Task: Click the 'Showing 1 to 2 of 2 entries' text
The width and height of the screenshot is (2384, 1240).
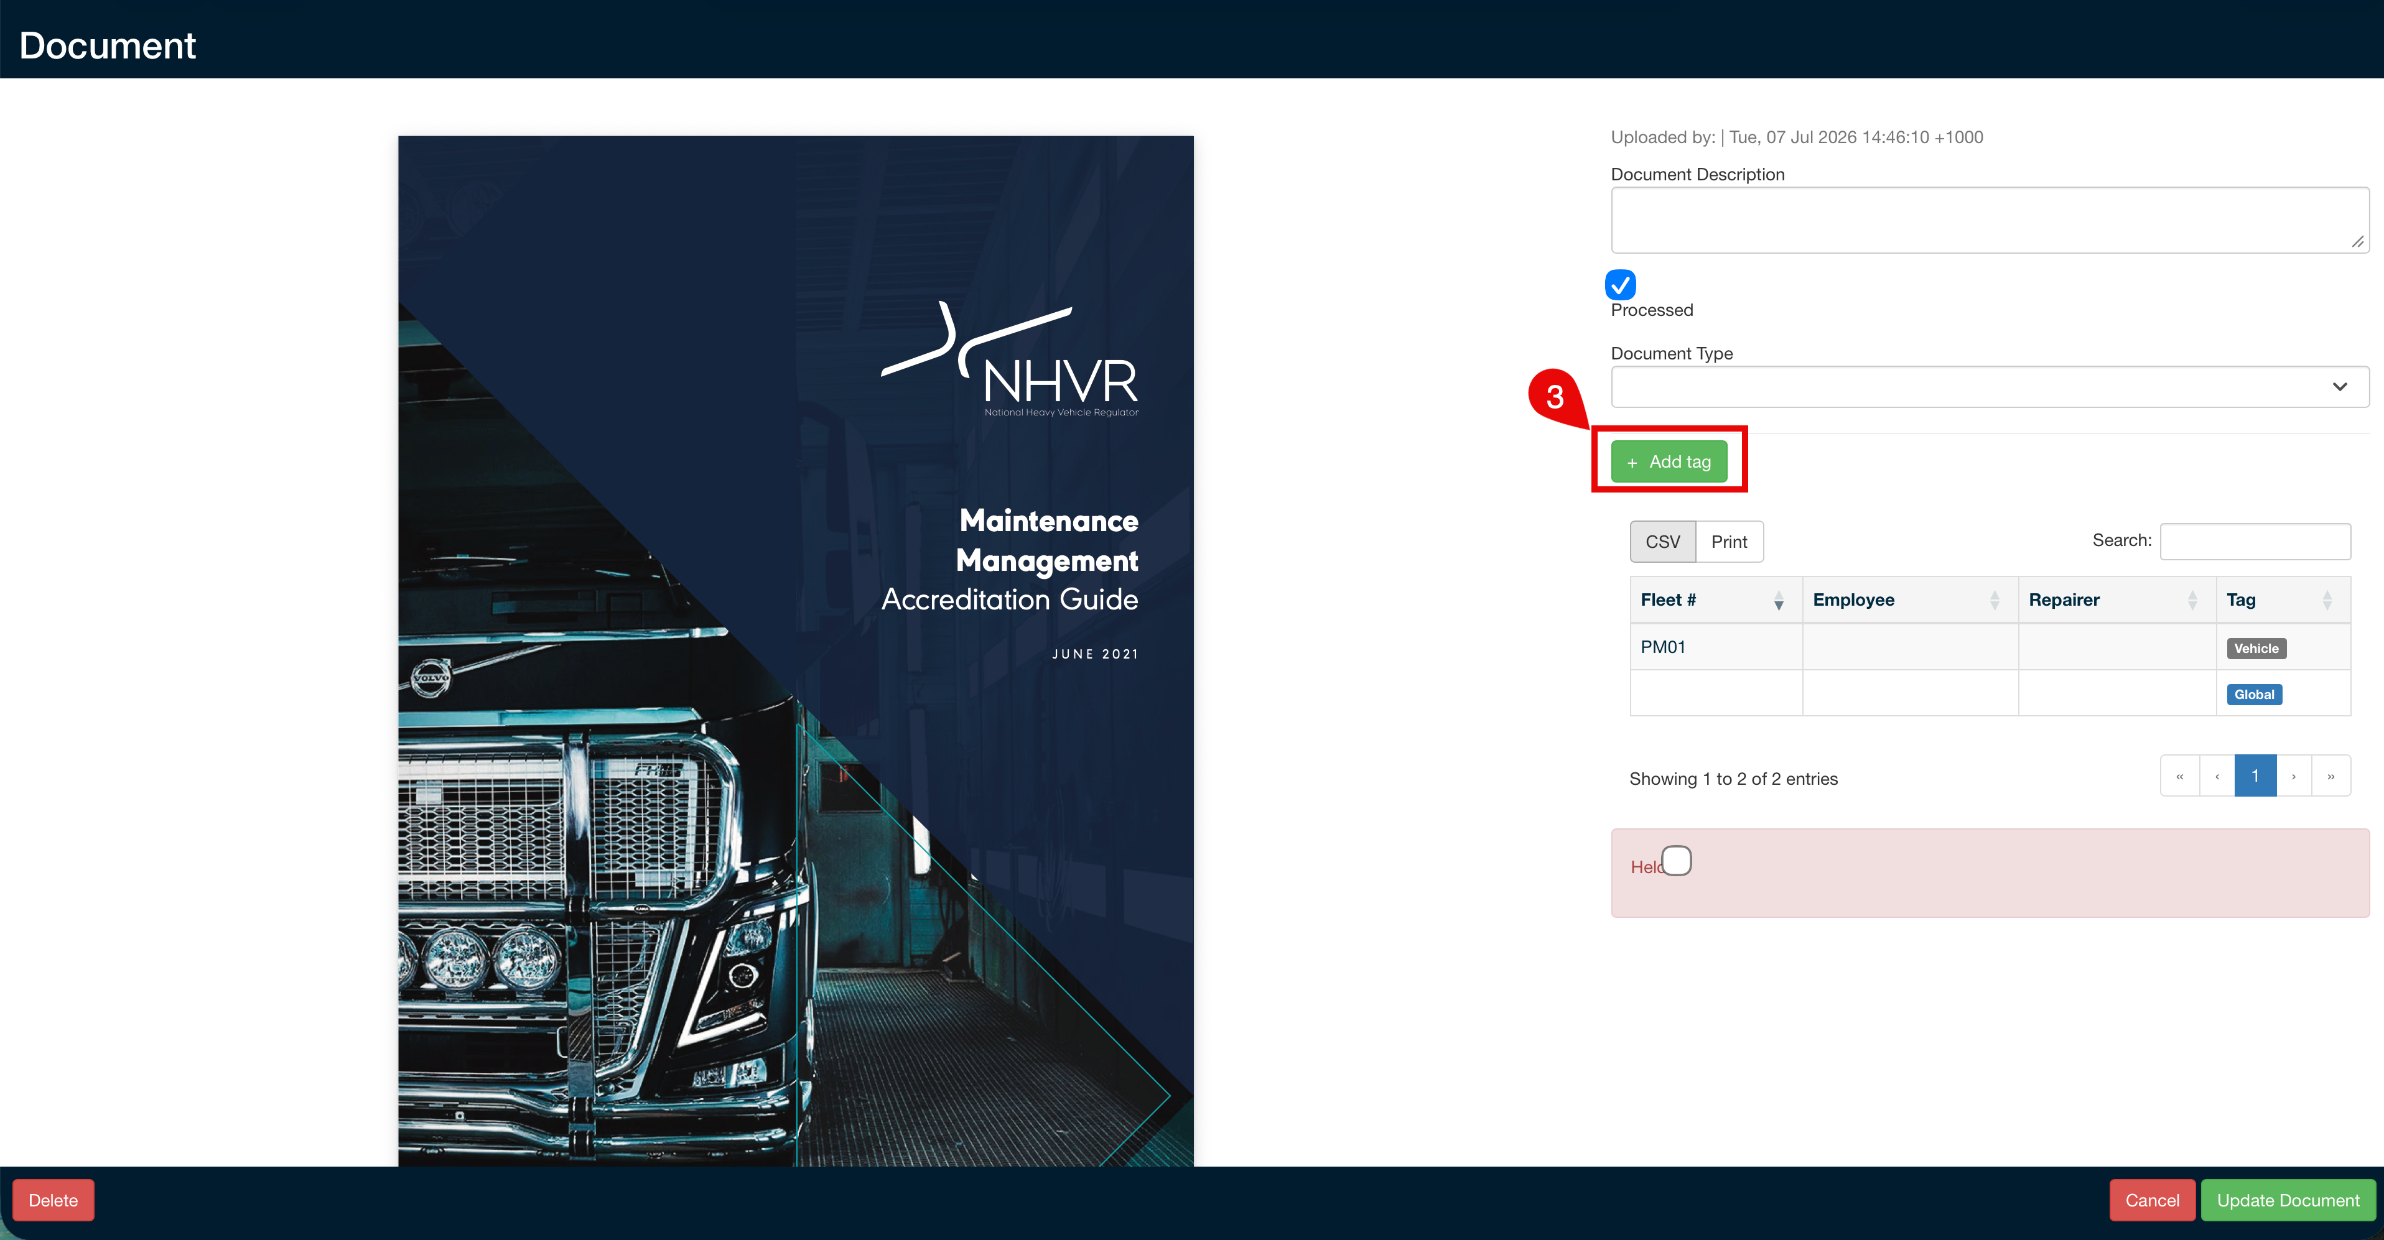Action: 1733,779
